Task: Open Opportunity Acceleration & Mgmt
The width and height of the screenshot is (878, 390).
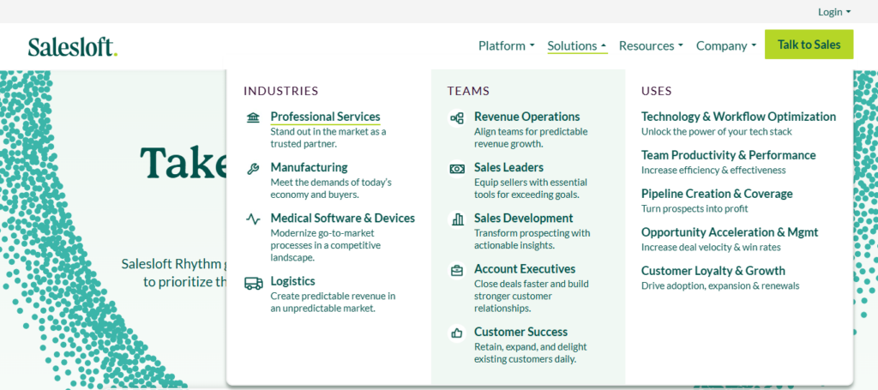Action: (730, 232)
